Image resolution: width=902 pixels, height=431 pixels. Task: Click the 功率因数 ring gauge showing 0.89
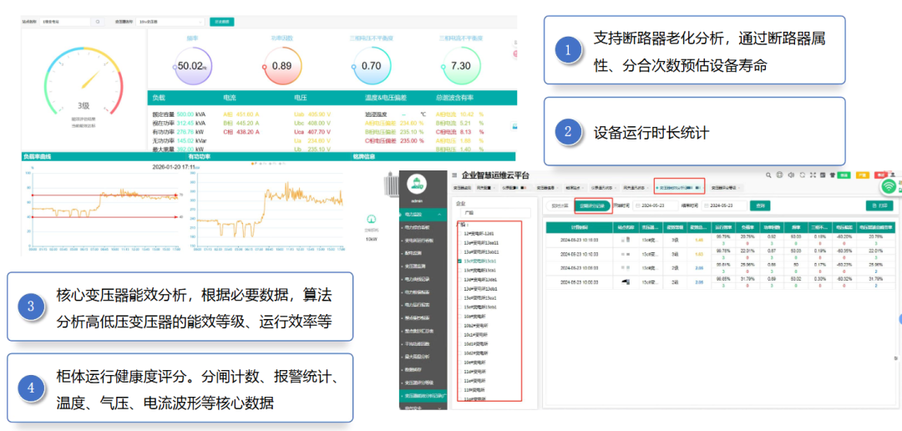point(281,66)
